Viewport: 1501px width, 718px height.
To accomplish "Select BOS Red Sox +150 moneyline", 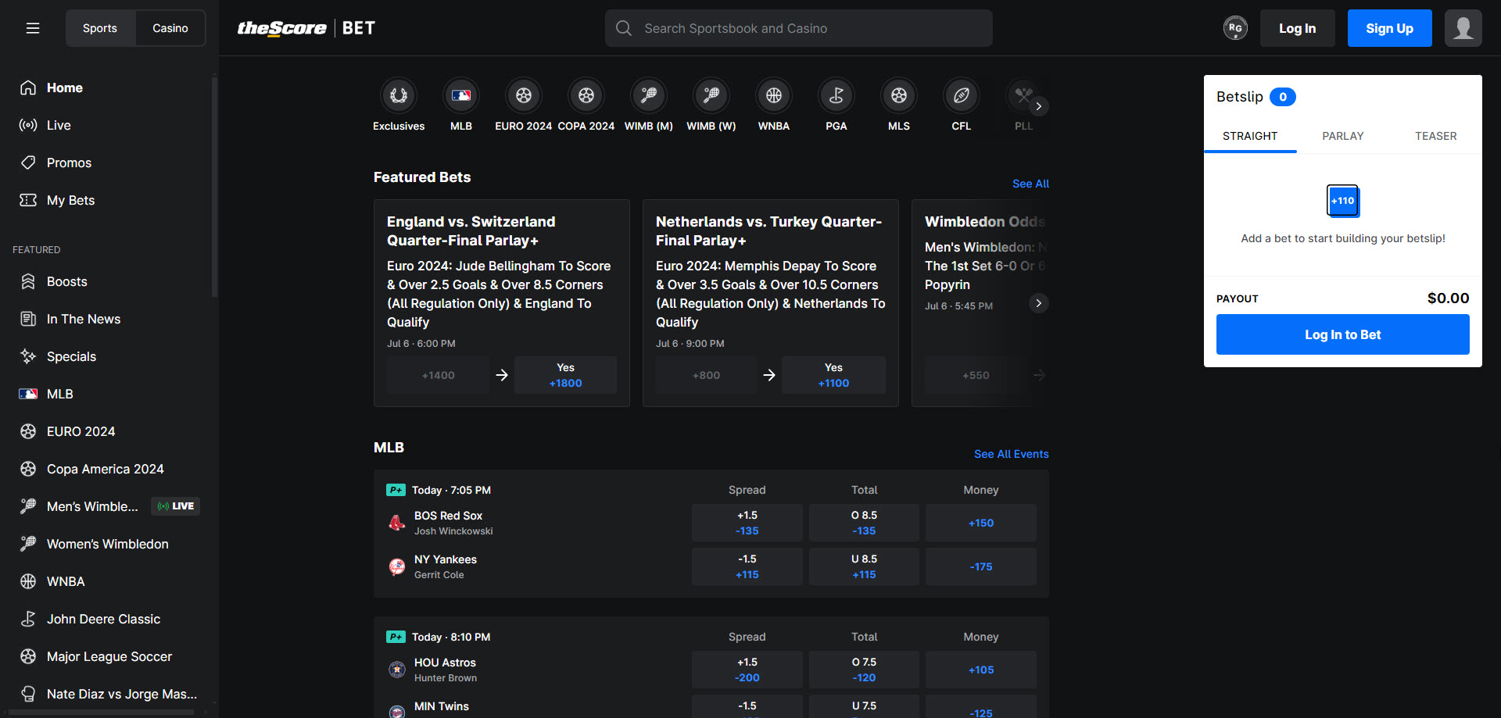I will pyautogui.click(x=980, y=523).
